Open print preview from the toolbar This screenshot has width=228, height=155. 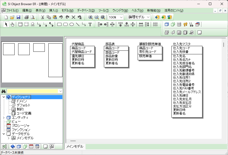point(33,17)
